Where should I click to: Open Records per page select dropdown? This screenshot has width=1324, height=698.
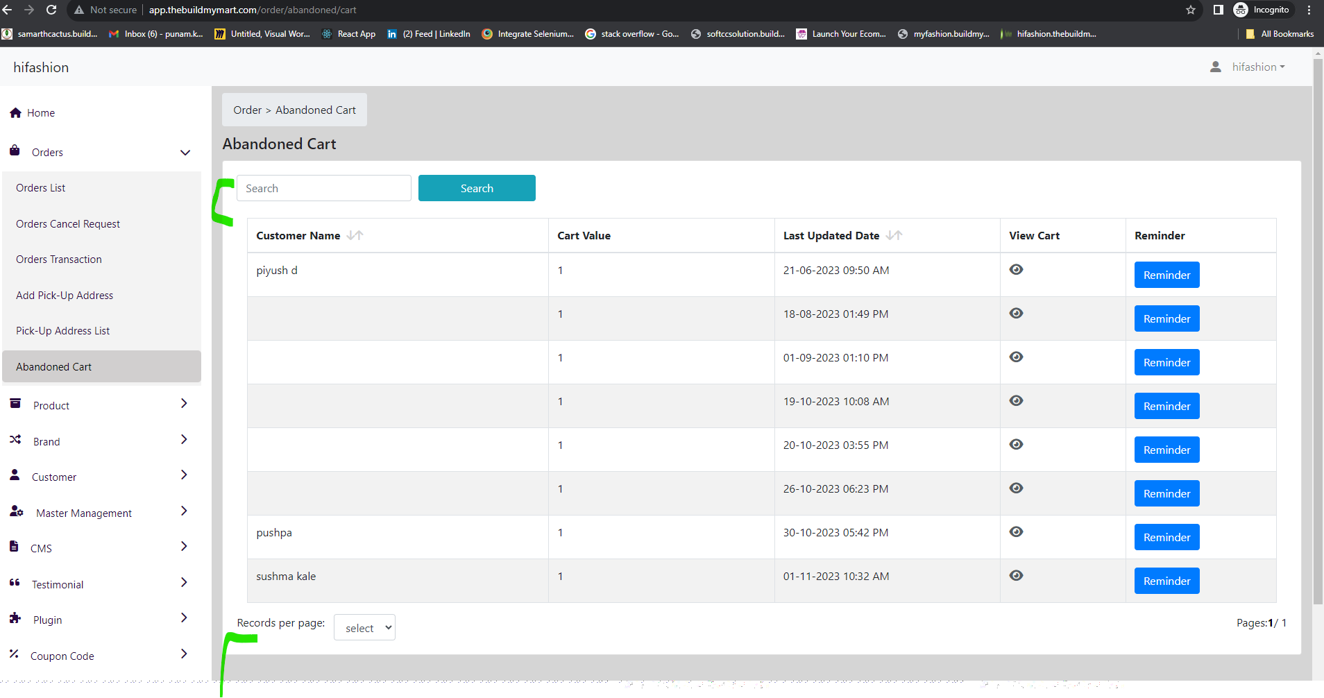pos(364,627)
